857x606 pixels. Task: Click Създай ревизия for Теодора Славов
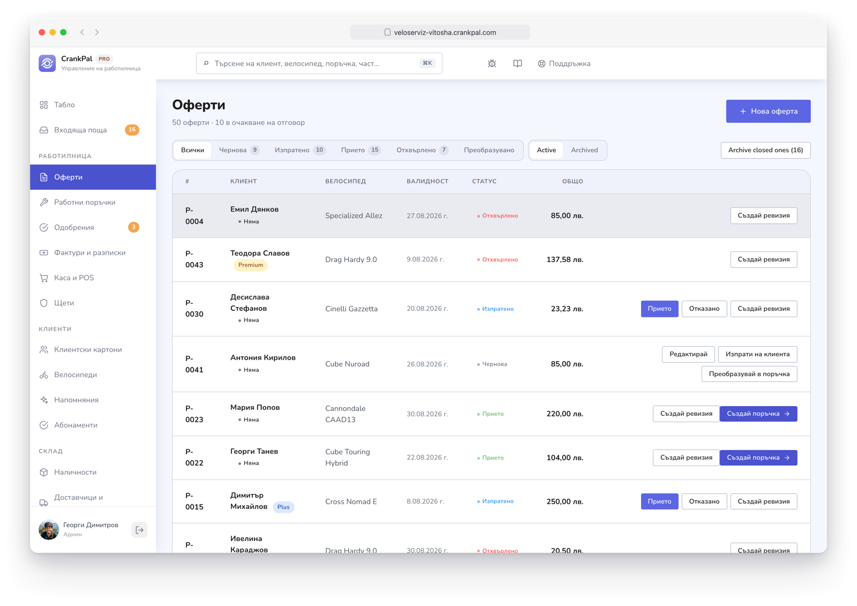pyautogui.click(x=763, y=260)
